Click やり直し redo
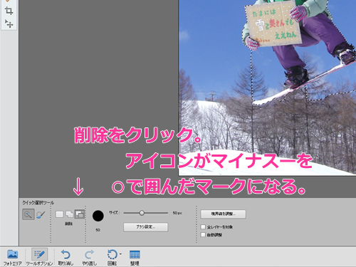 89,257
